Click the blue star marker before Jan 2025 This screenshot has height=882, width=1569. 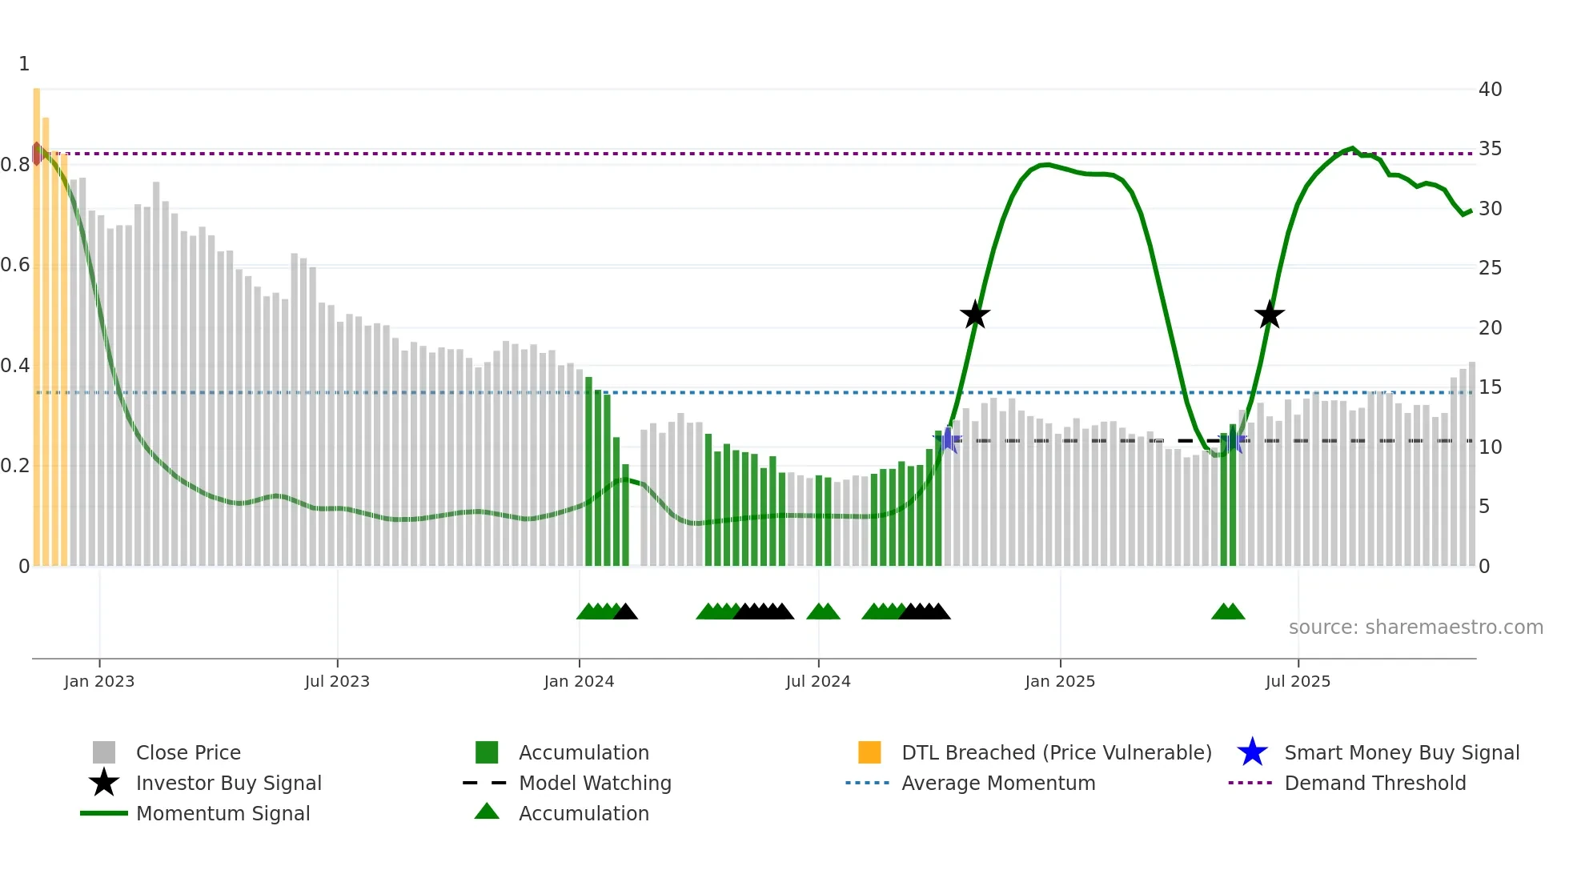click(x=949, y=439)
